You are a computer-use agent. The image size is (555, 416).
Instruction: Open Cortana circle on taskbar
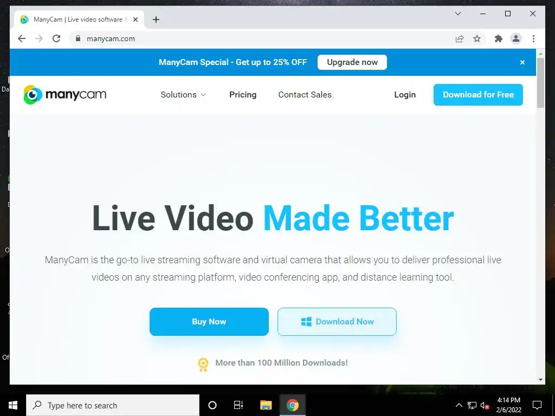[212, 405]
